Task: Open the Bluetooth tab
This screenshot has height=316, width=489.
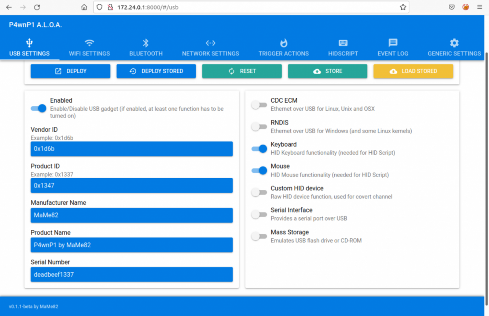Action: pos(146,48)
